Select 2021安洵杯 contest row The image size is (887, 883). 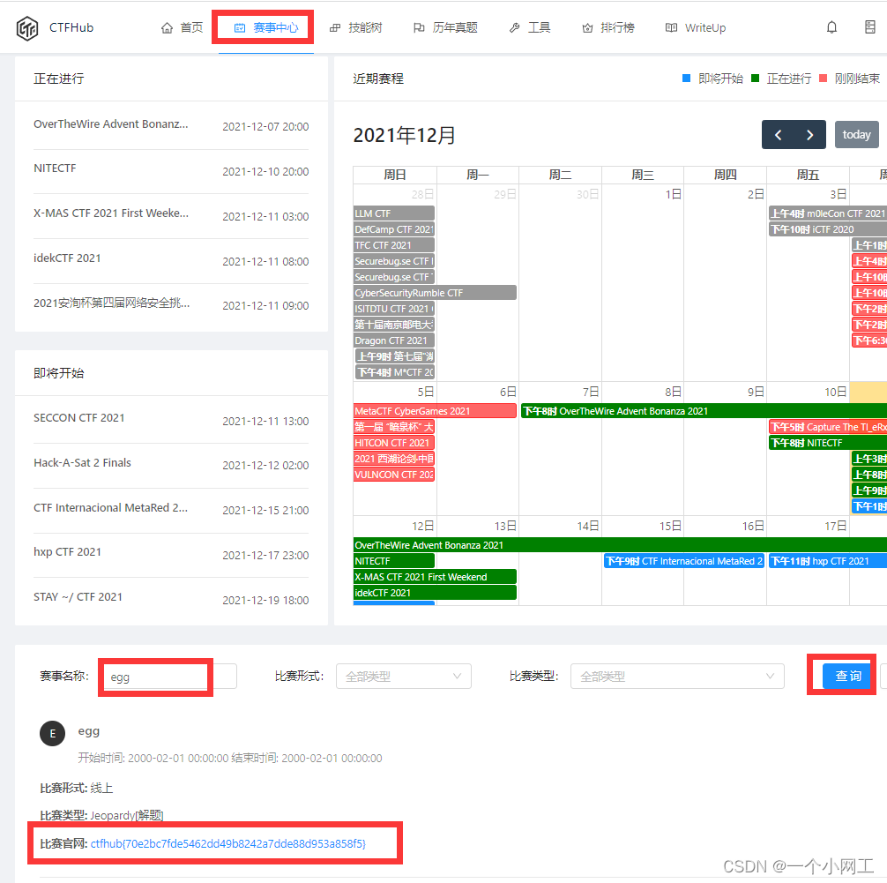tap(171, 304)
